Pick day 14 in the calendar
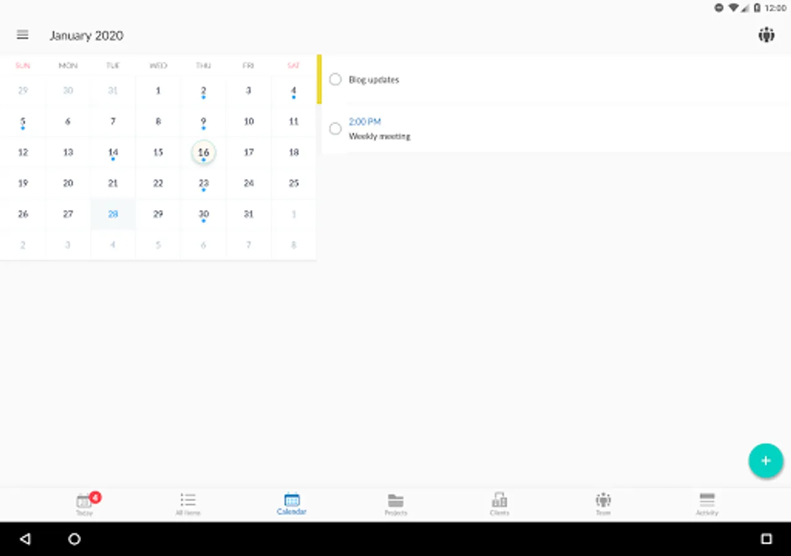 (113, 153)
